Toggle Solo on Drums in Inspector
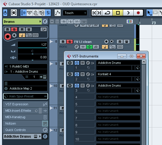This screenshot has width=162, height=145. 14,29
